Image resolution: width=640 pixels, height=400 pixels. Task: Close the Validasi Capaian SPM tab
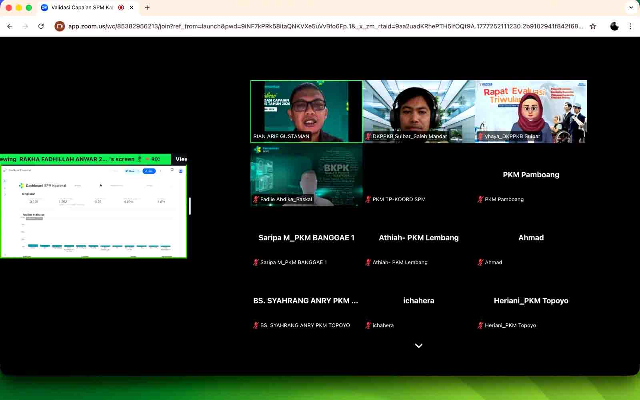pyautogui.click(x=132, y=8)
